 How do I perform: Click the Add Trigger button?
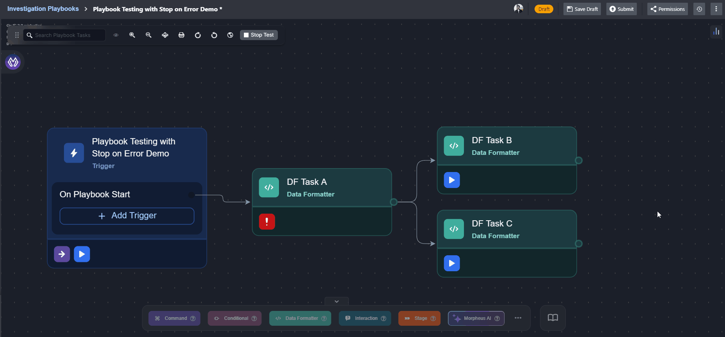pos(127,216)
